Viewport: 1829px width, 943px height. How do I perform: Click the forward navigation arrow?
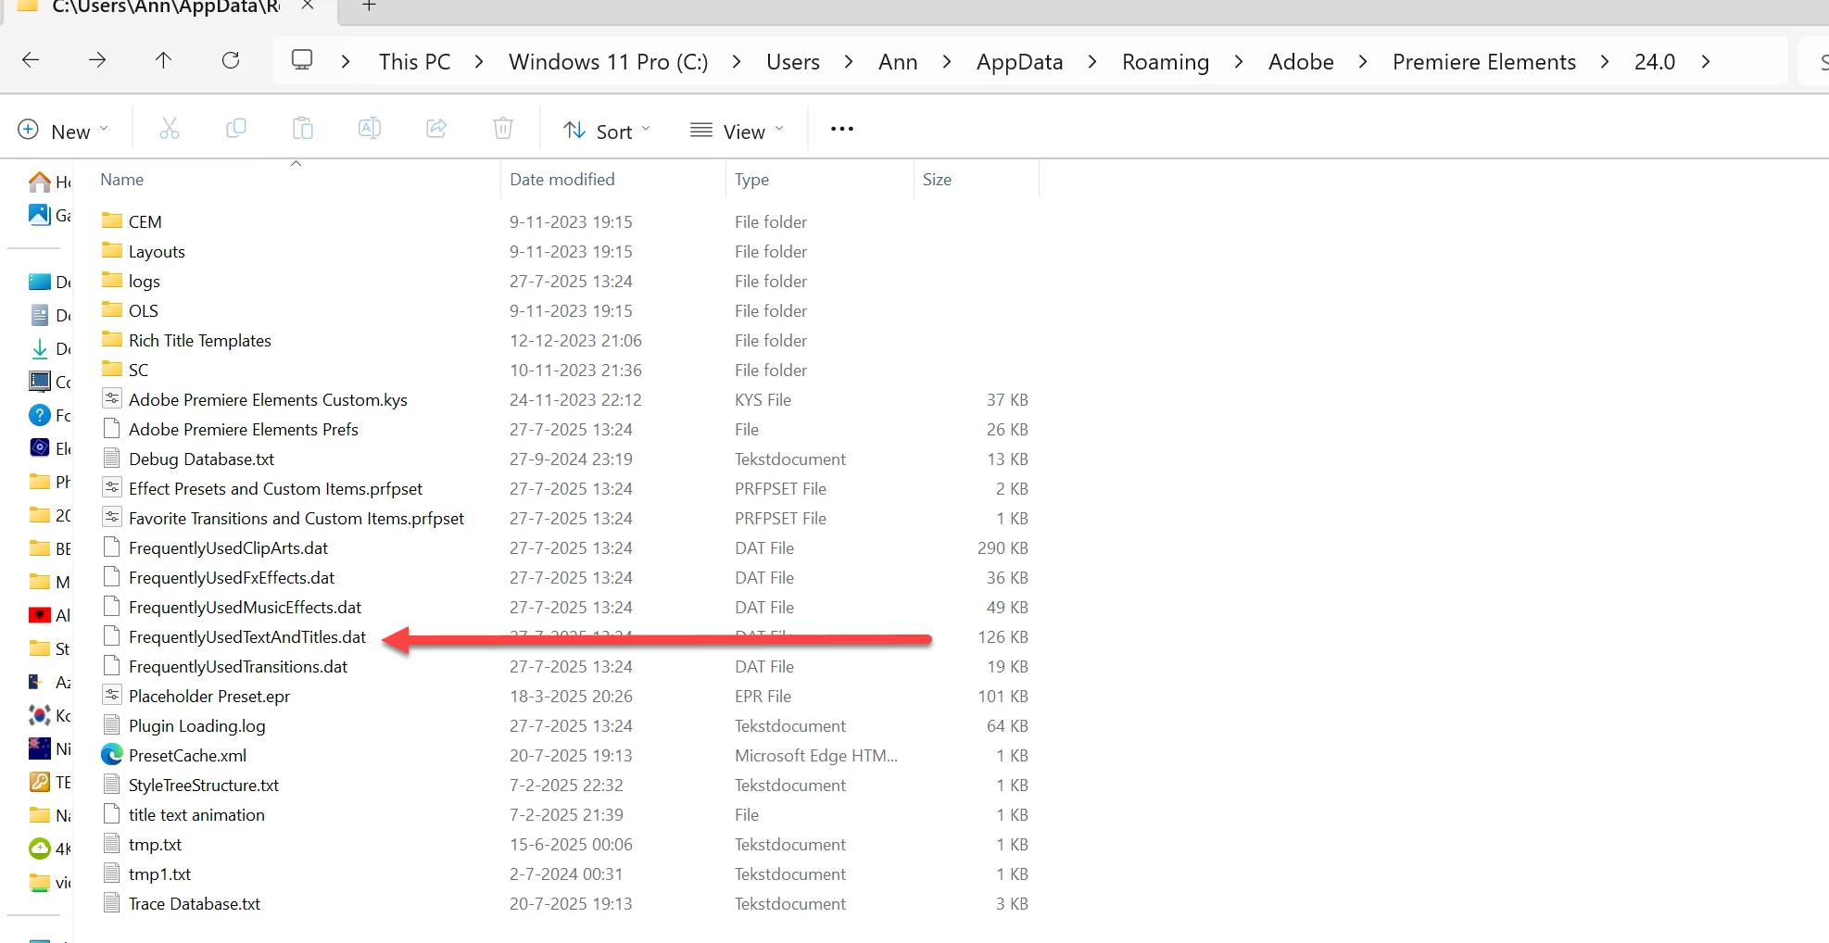tap(97, 60)
